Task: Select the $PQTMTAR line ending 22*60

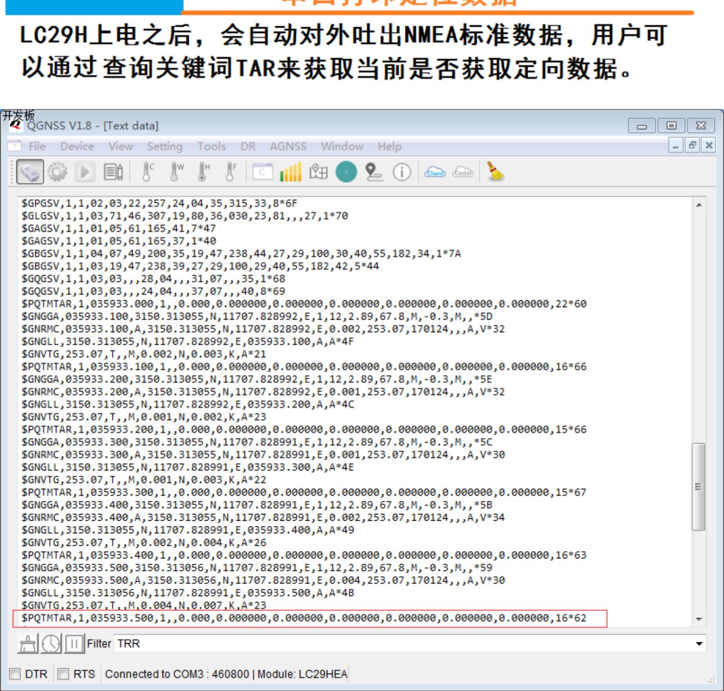Action: pos(304,304)
